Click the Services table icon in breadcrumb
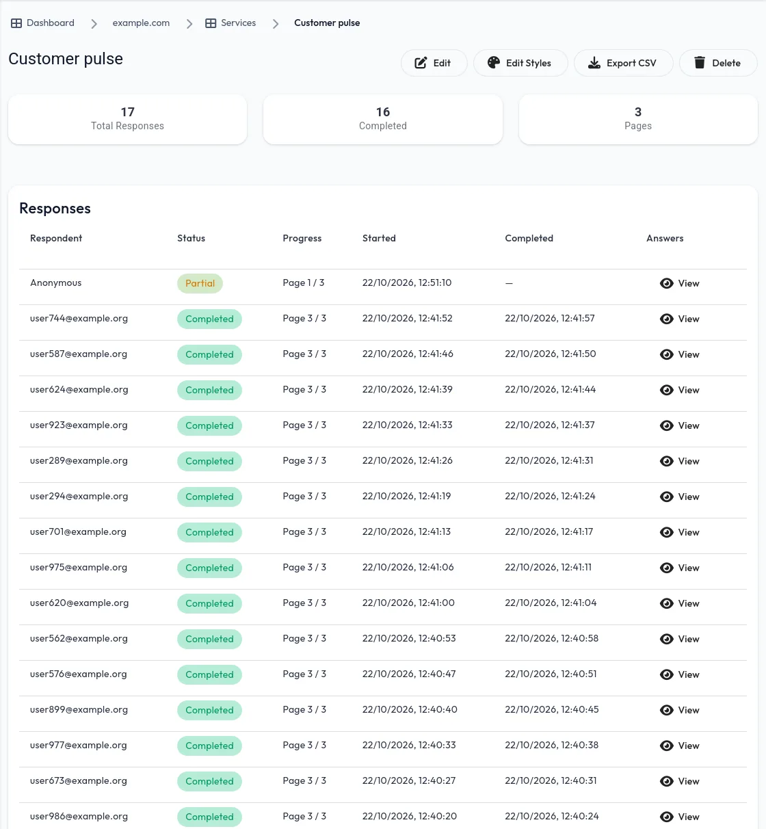Viewport: 766px width, 829px height. tap(211, 23)
